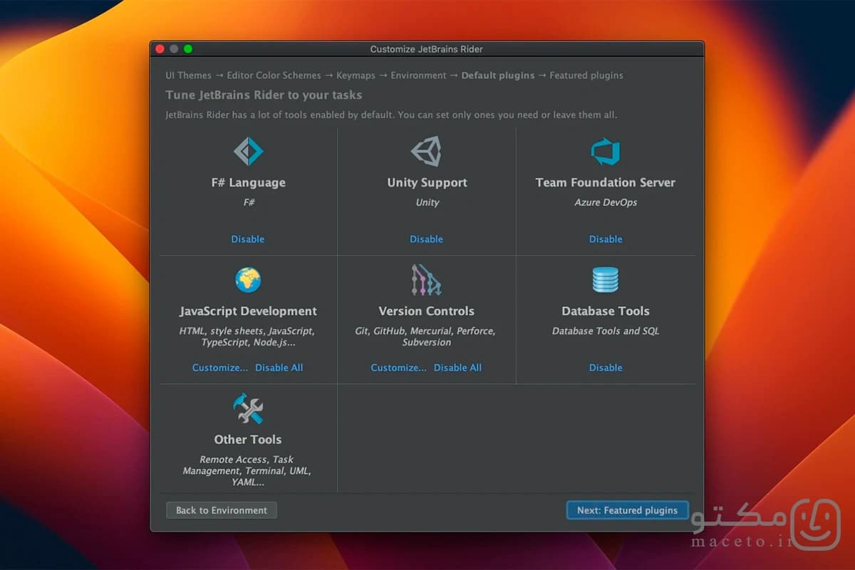Proceed with Next: Featured plugins button
Viewport: 855px width, 570px height.
(x=628, y=510)
